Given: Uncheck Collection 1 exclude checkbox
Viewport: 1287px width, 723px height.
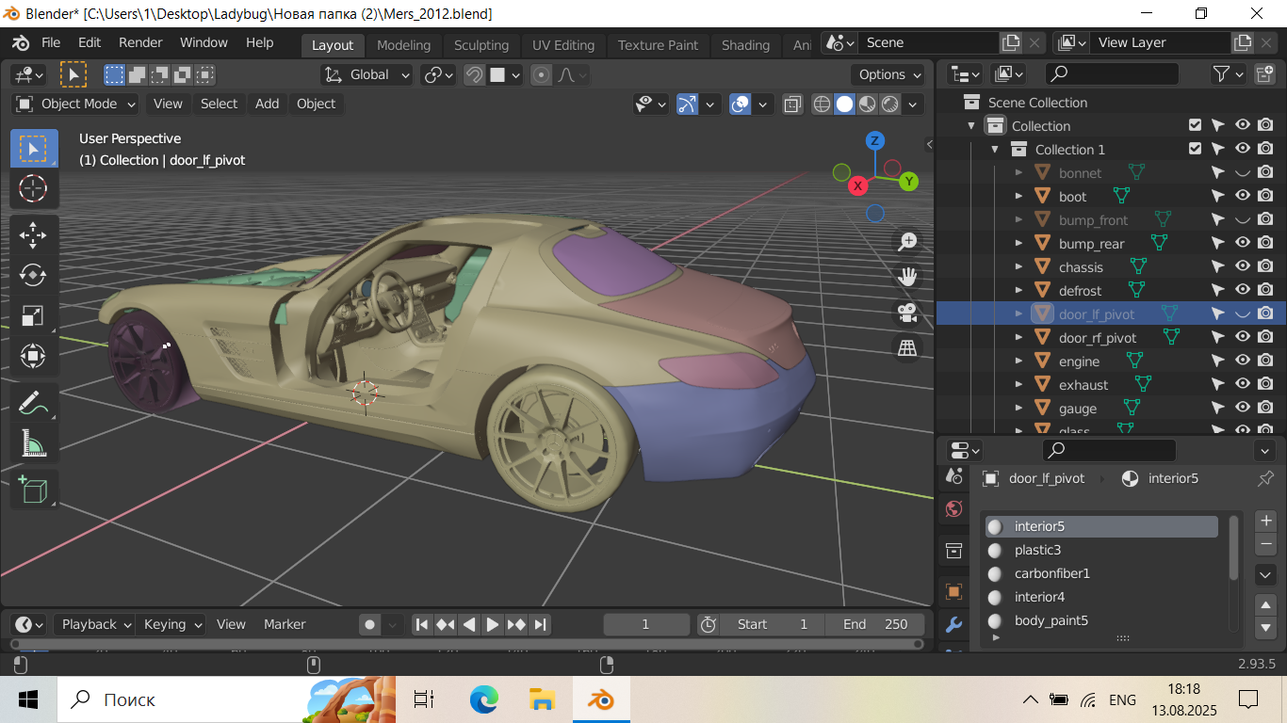Looking at the screenshot, I should 1195,149.
